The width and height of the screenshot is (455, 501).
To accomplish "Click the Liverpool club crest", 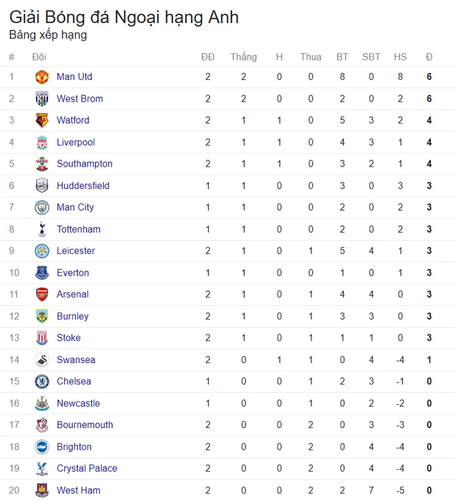I will [42, 142].
